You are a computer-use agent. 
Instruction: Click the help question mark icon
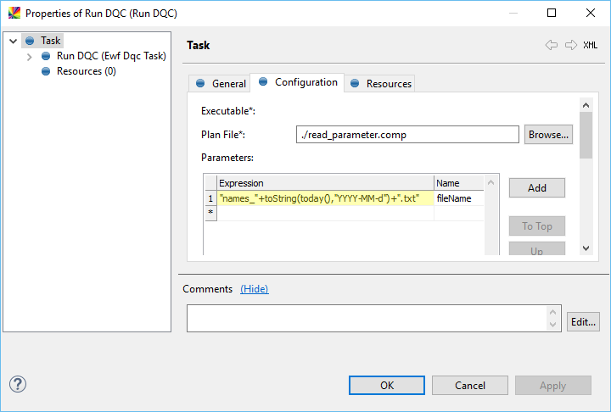[18, 384]
